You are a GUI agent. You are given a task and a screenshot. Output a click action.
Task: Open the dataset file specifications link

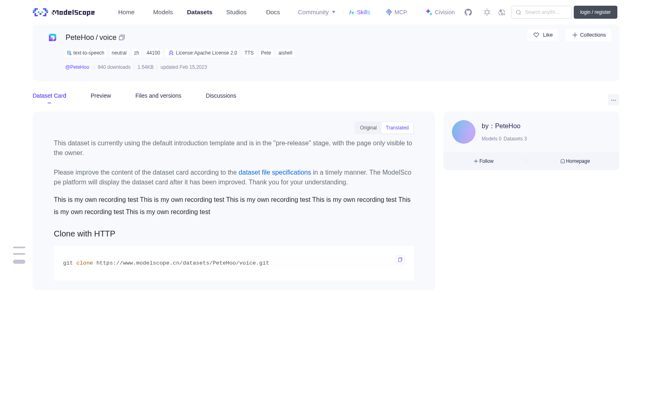(x=275, y=173)
